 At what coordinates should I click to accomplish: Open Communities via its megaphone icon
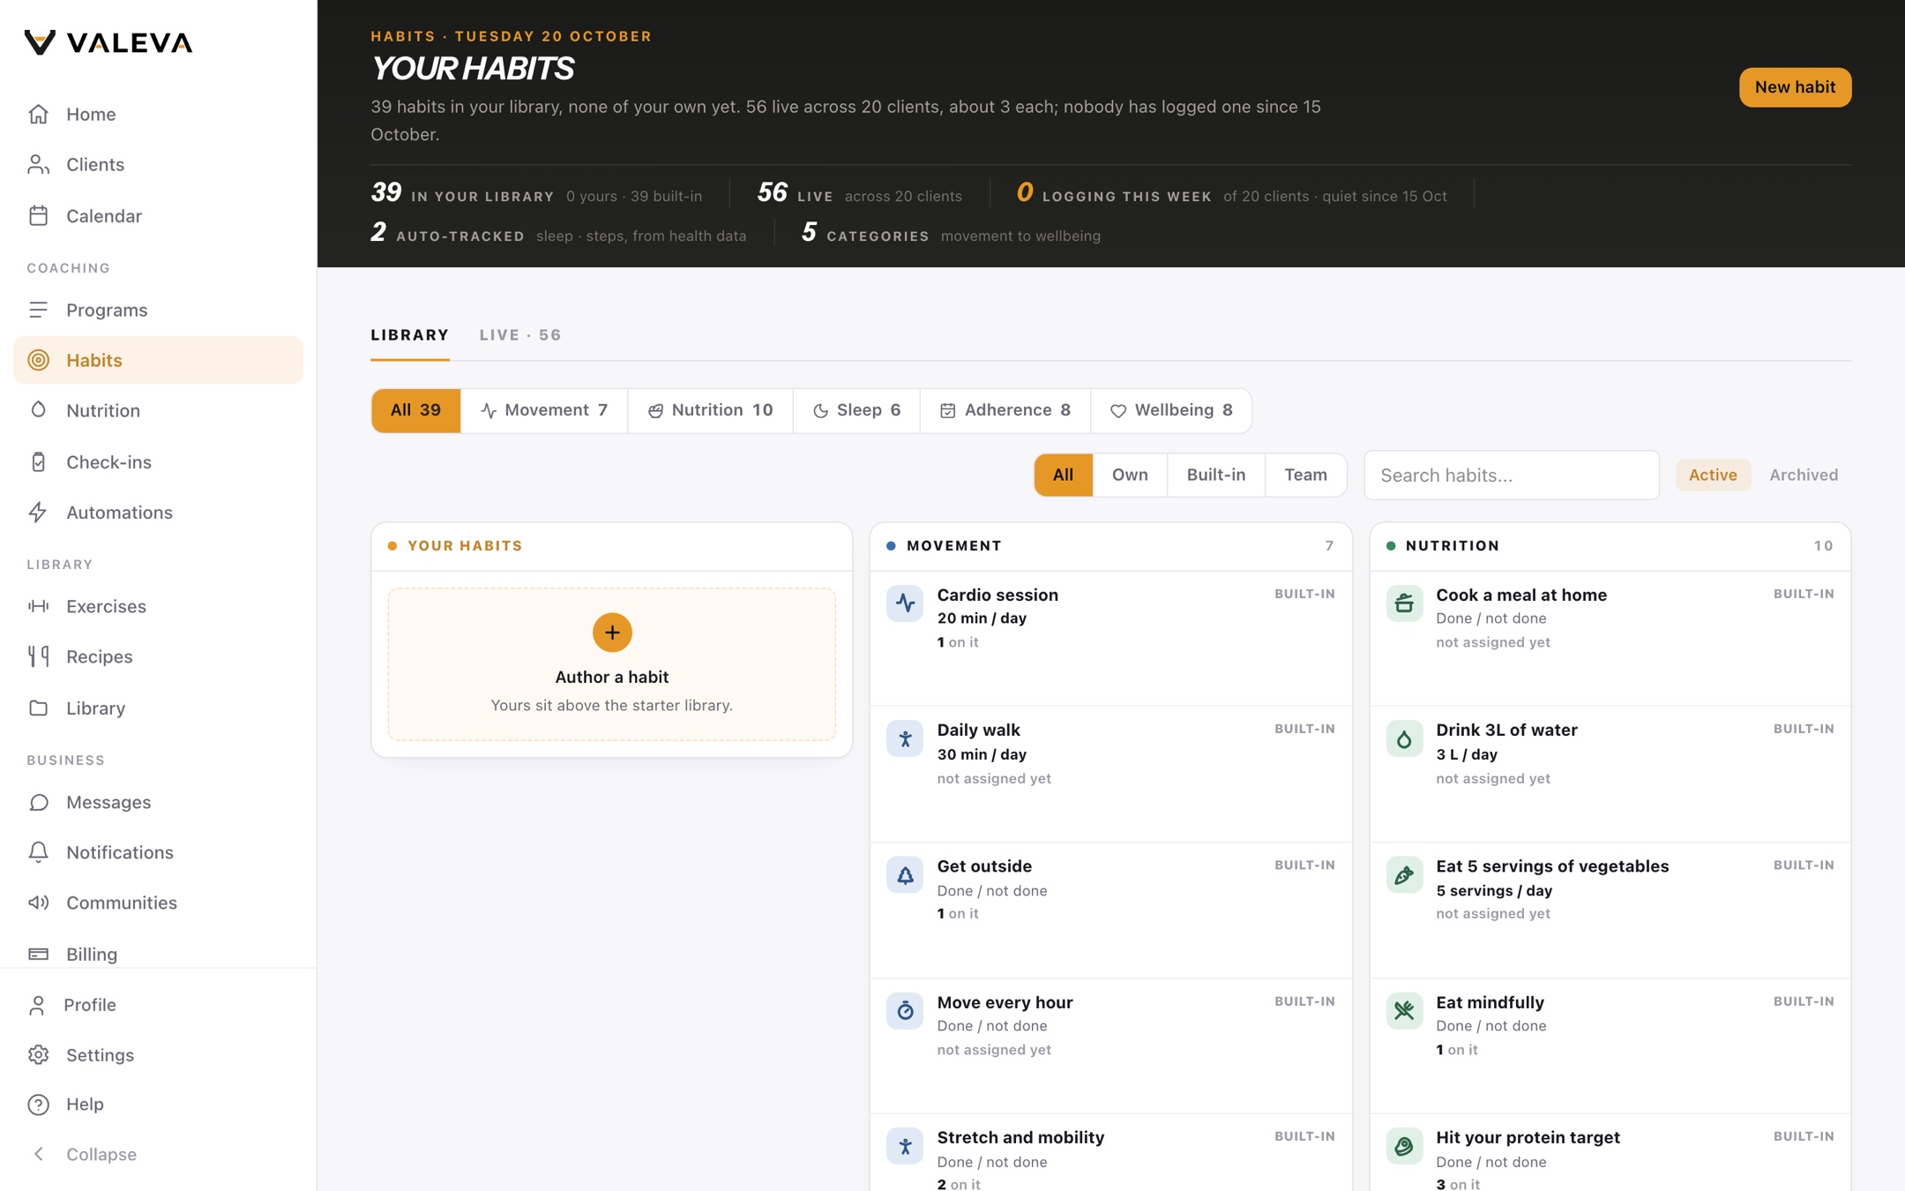(38, 903)
